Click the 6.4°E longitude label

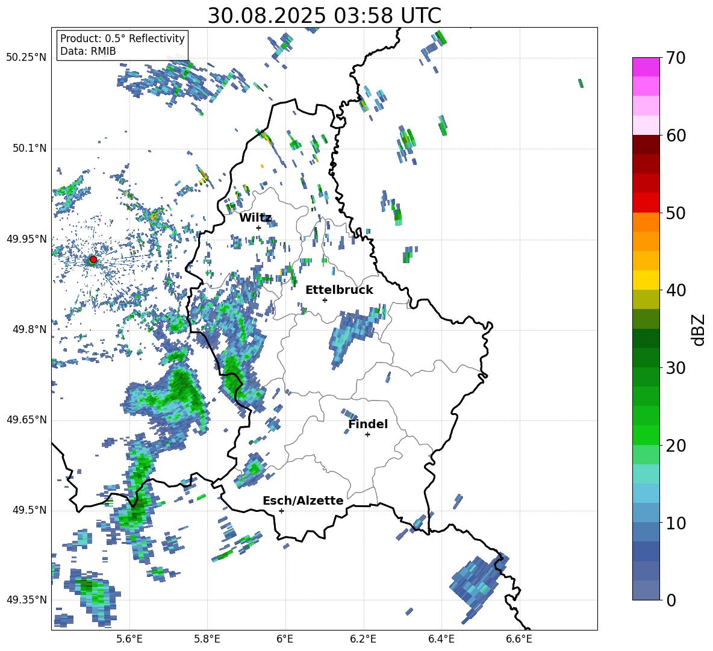coord(441,639)
